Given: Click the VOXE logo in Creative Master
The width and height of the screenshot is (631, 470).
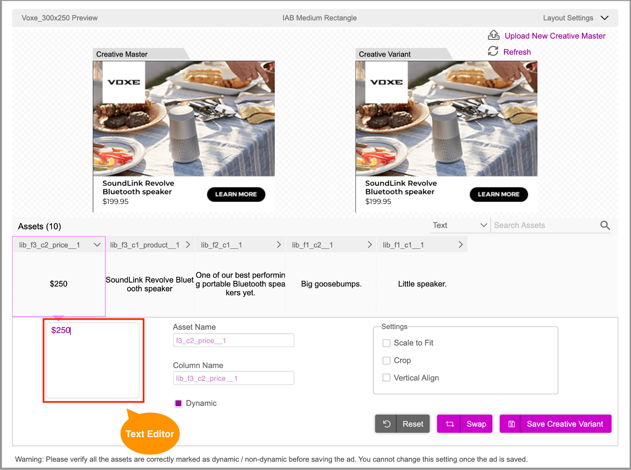Looking at the screenshot, I should tap(124, 82).
